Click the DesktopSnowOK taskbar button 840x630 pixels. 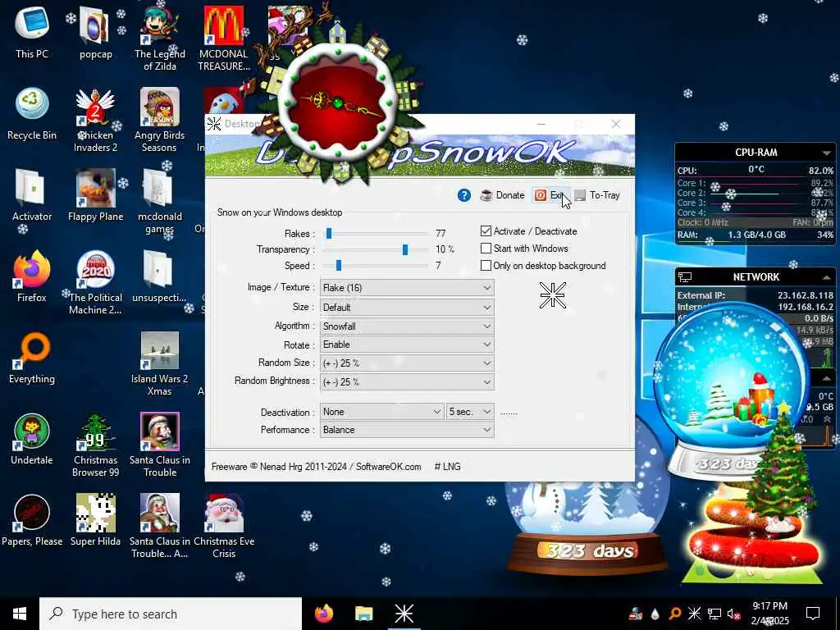404,614
